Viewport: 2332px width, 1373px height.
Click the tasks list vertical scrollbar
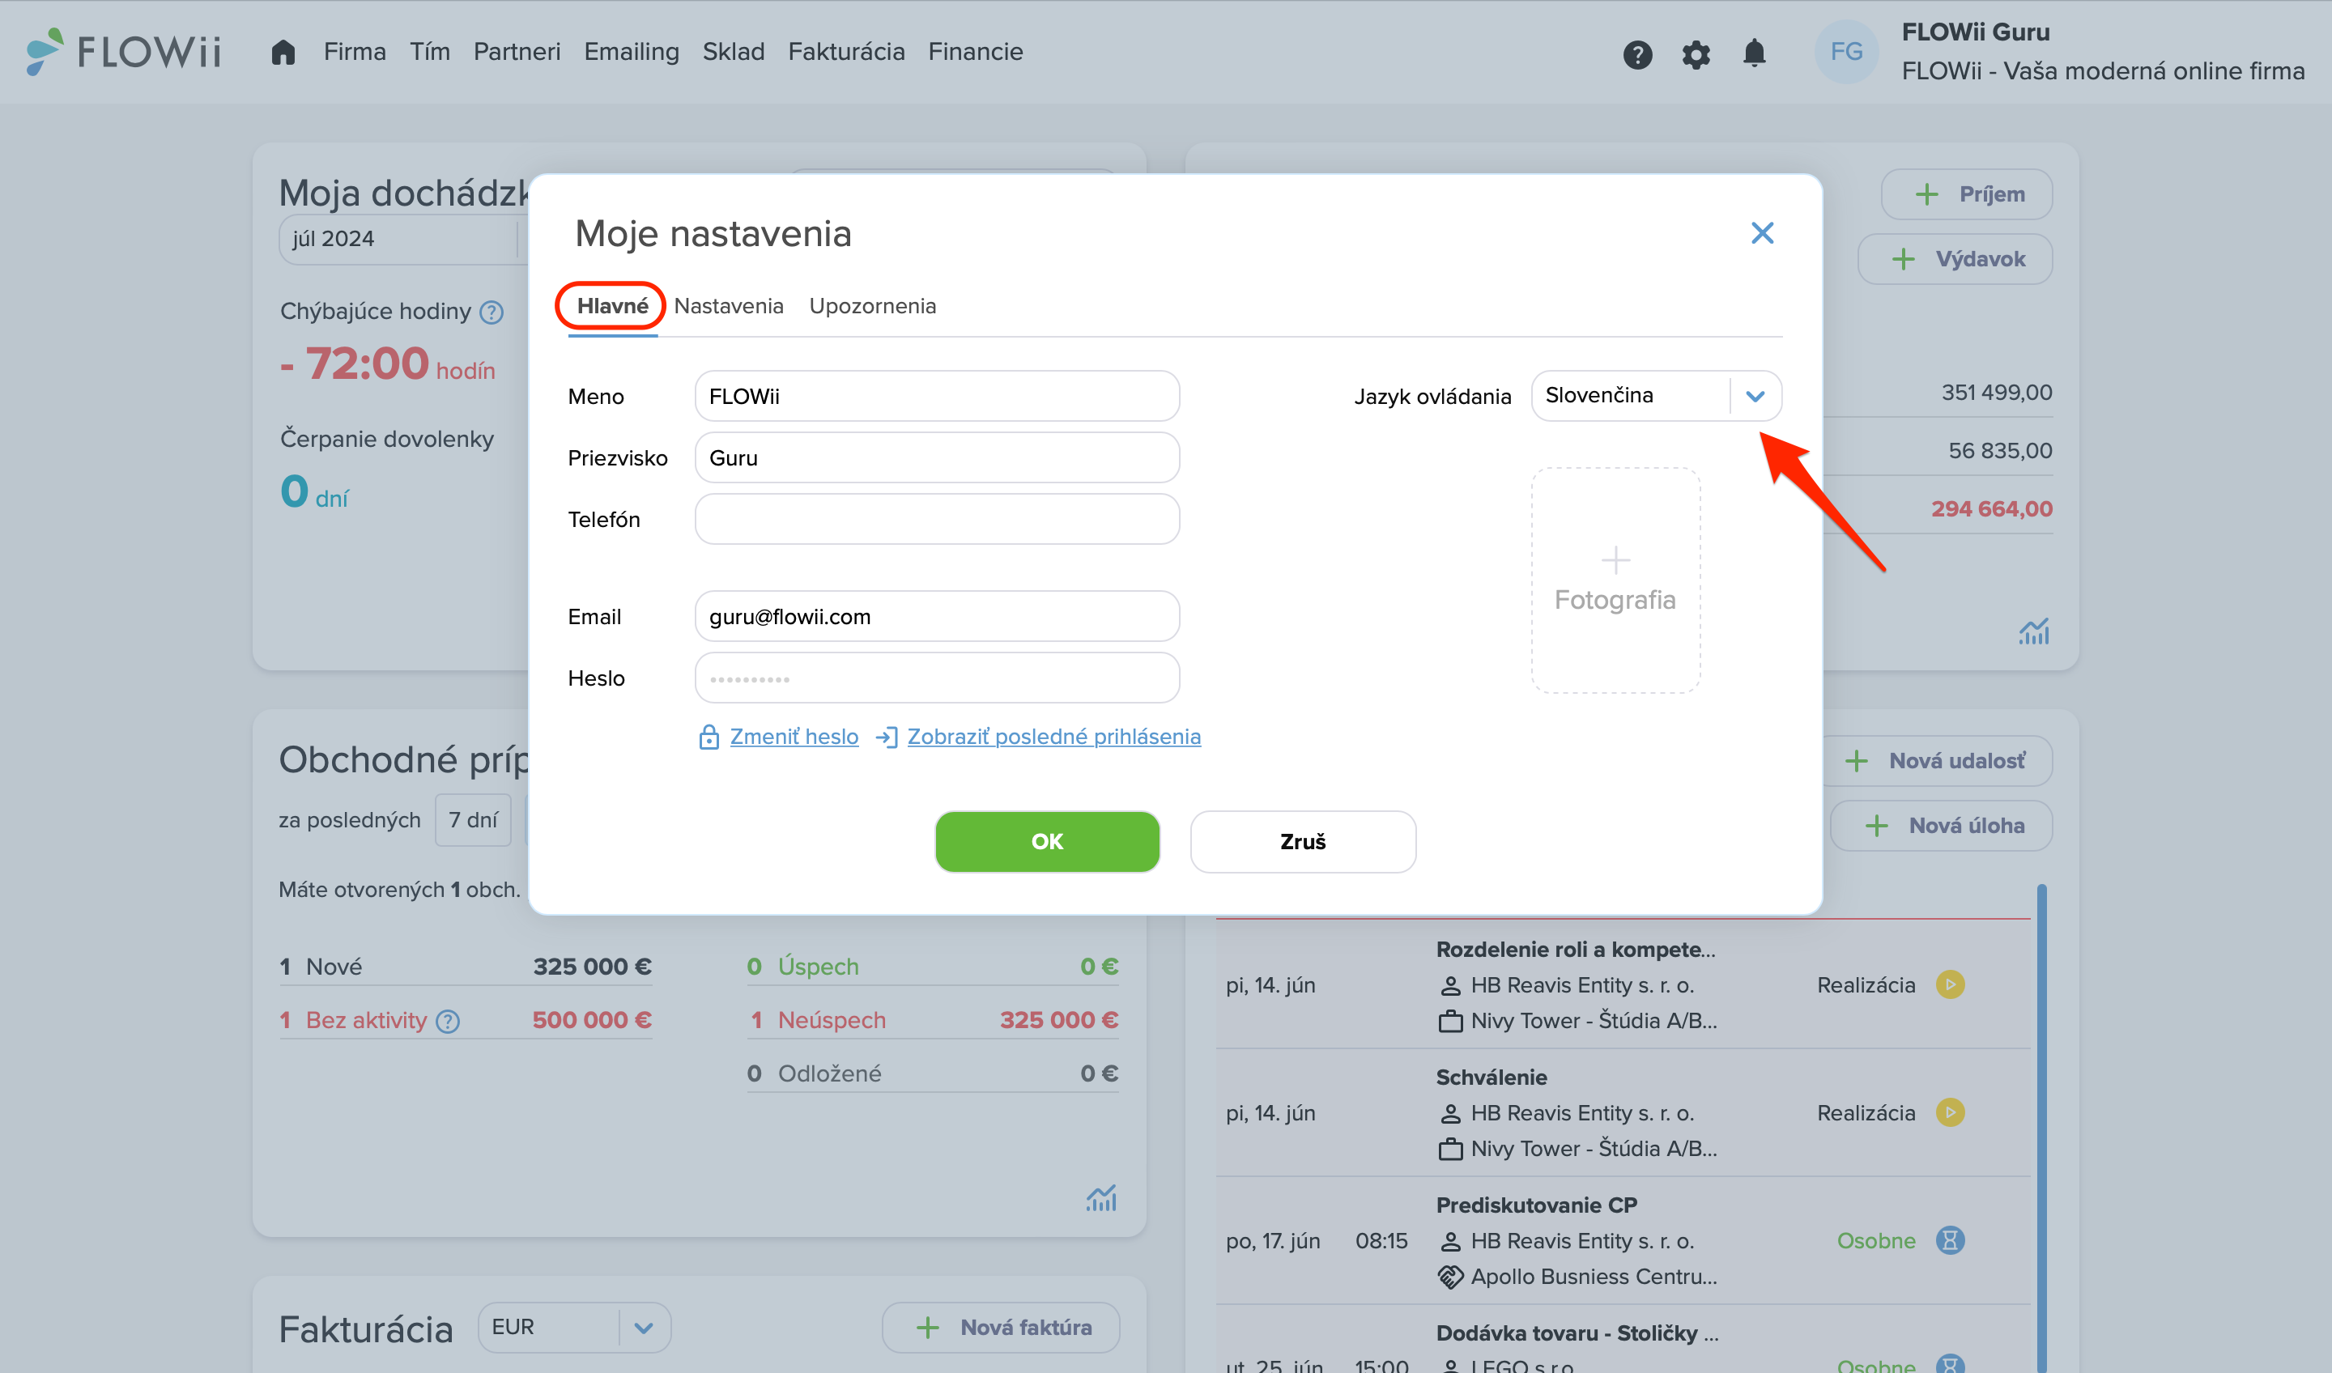(2041, 1127)
